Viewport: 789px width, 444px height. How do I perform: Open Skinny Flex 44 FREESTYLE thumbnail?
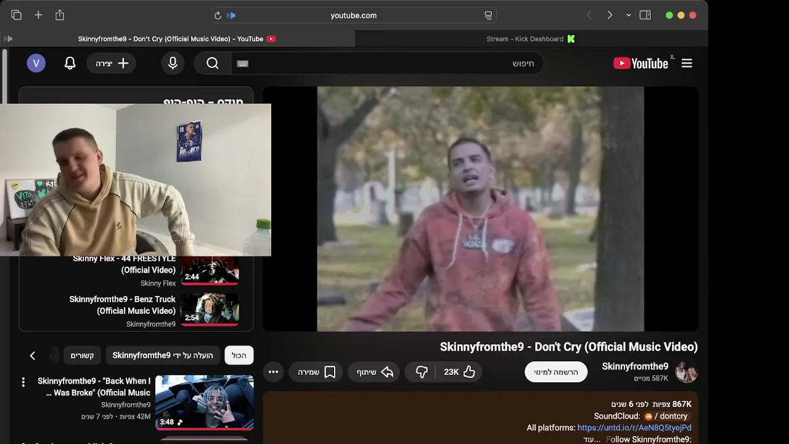(x=210, y=270)
